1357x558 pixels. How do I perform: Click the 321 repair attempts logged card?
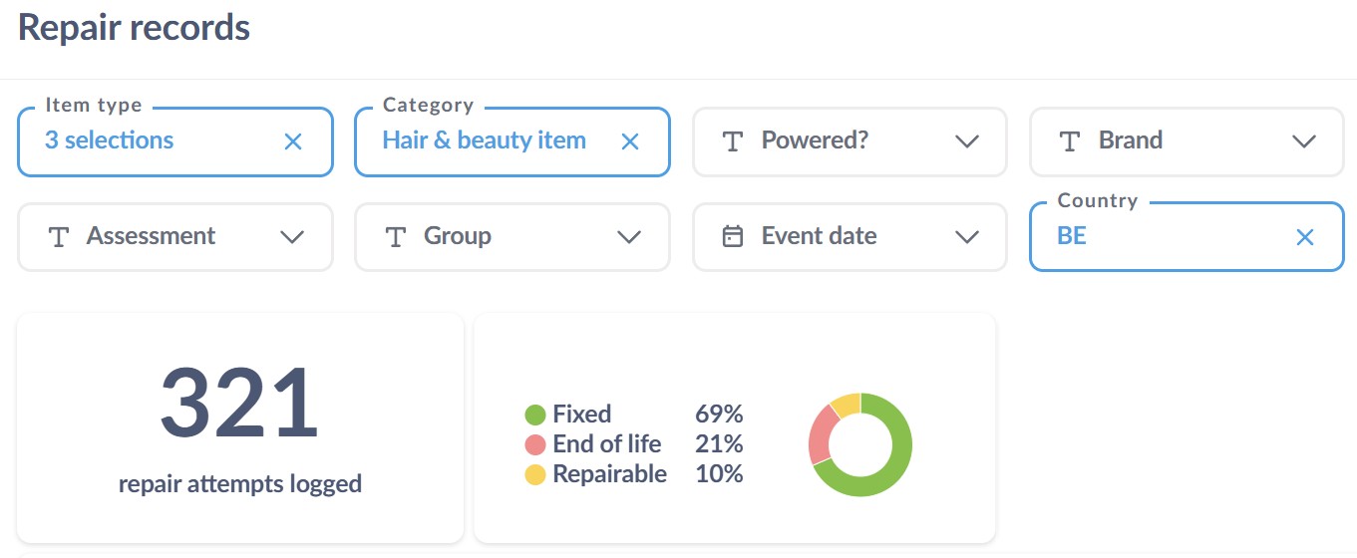pos(240,428)
